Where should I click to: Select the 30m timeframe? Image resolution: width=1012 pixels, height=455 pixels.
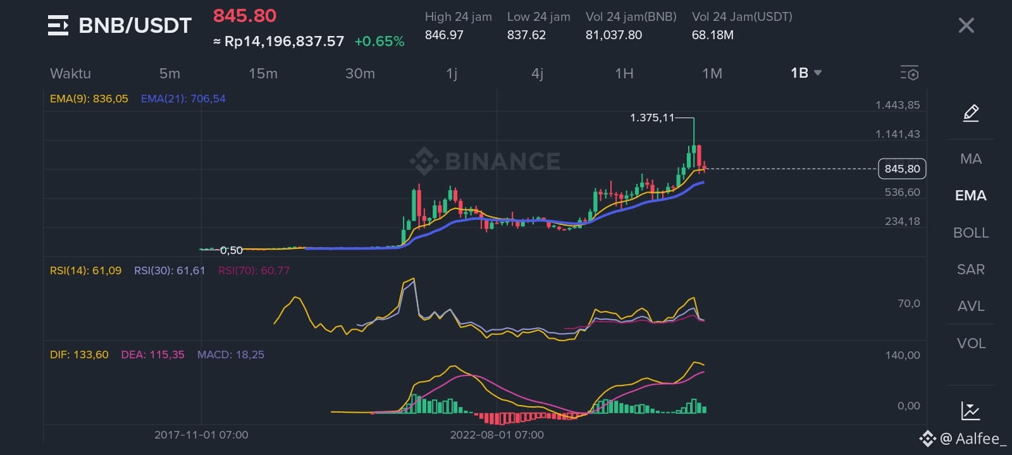[x=360, y=73]
